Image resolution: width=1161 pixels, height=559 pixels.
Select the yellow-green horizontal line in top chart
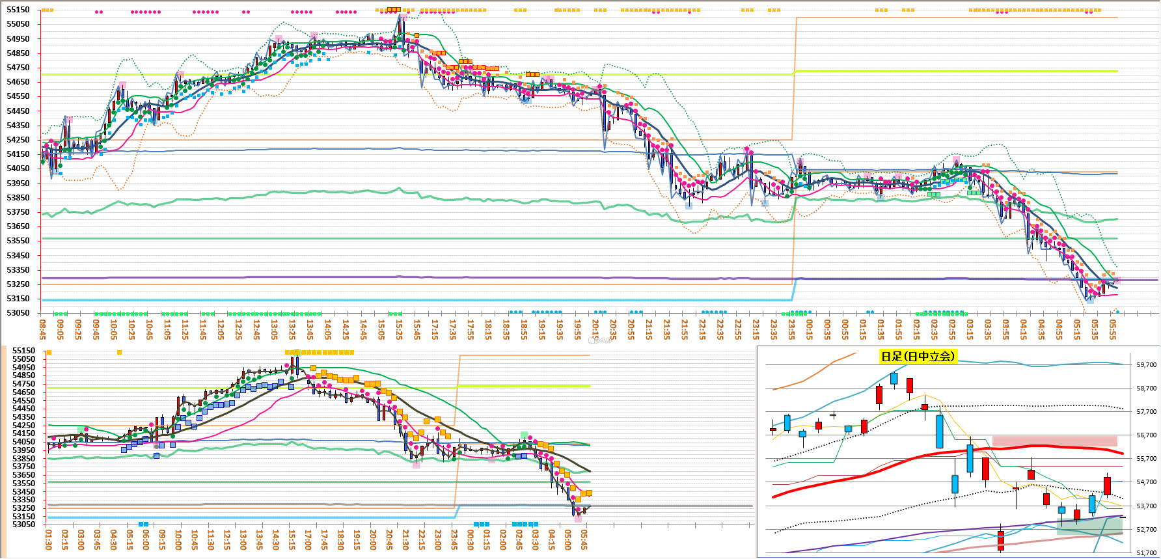(390, 75)
